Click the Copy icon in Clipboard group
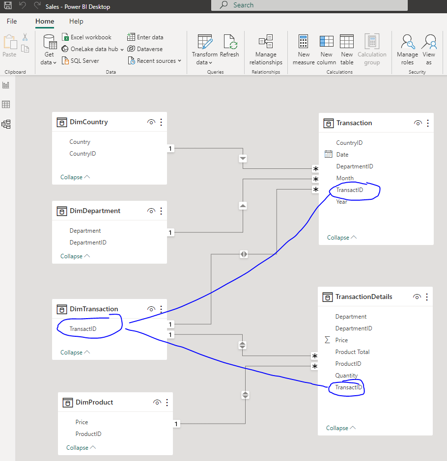 tap(25, 49)
